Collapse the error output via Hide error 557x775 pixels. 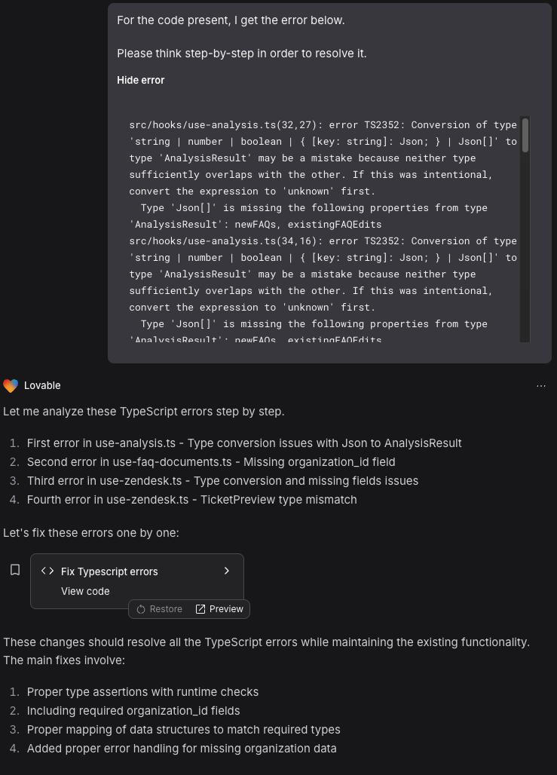click(x=140, y=80)
